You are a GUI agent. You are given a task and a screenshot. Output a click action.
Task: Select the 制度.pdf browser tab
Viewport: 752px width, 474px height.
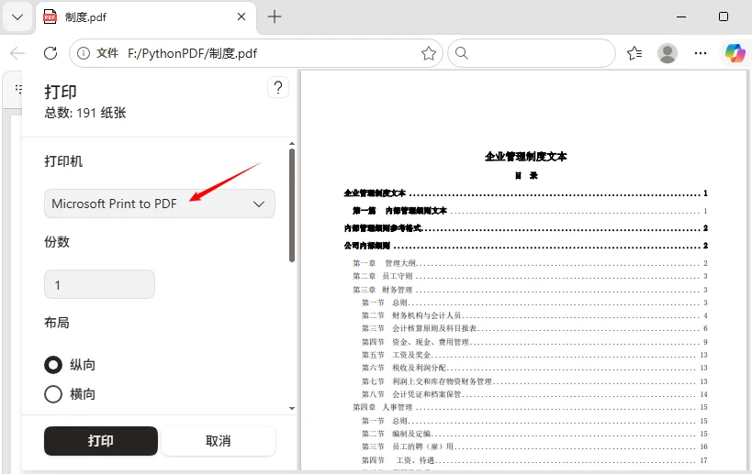146,17
